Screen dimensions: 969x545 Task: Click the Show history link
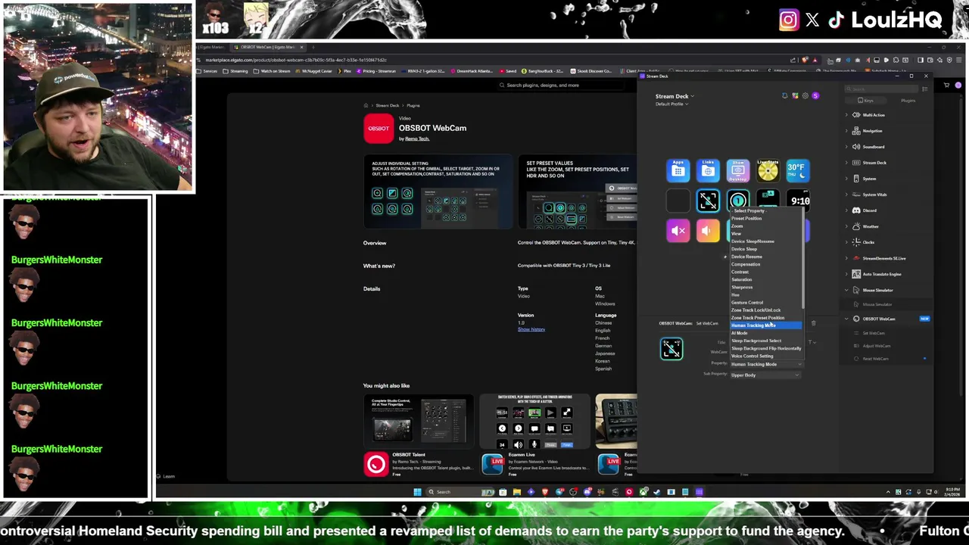tap(531, 329)
